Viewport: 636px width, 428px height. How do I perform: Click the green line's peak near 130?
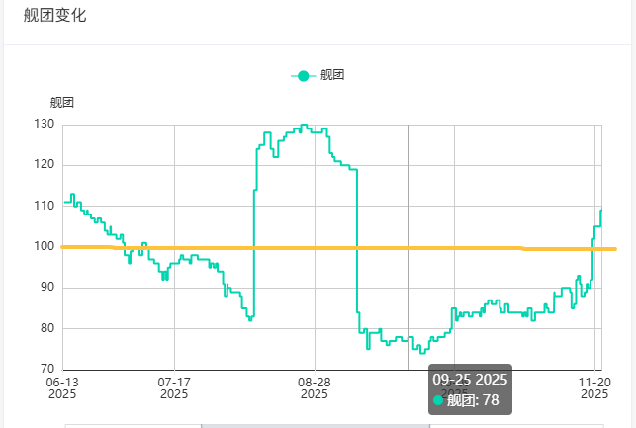tap(304, 126)
